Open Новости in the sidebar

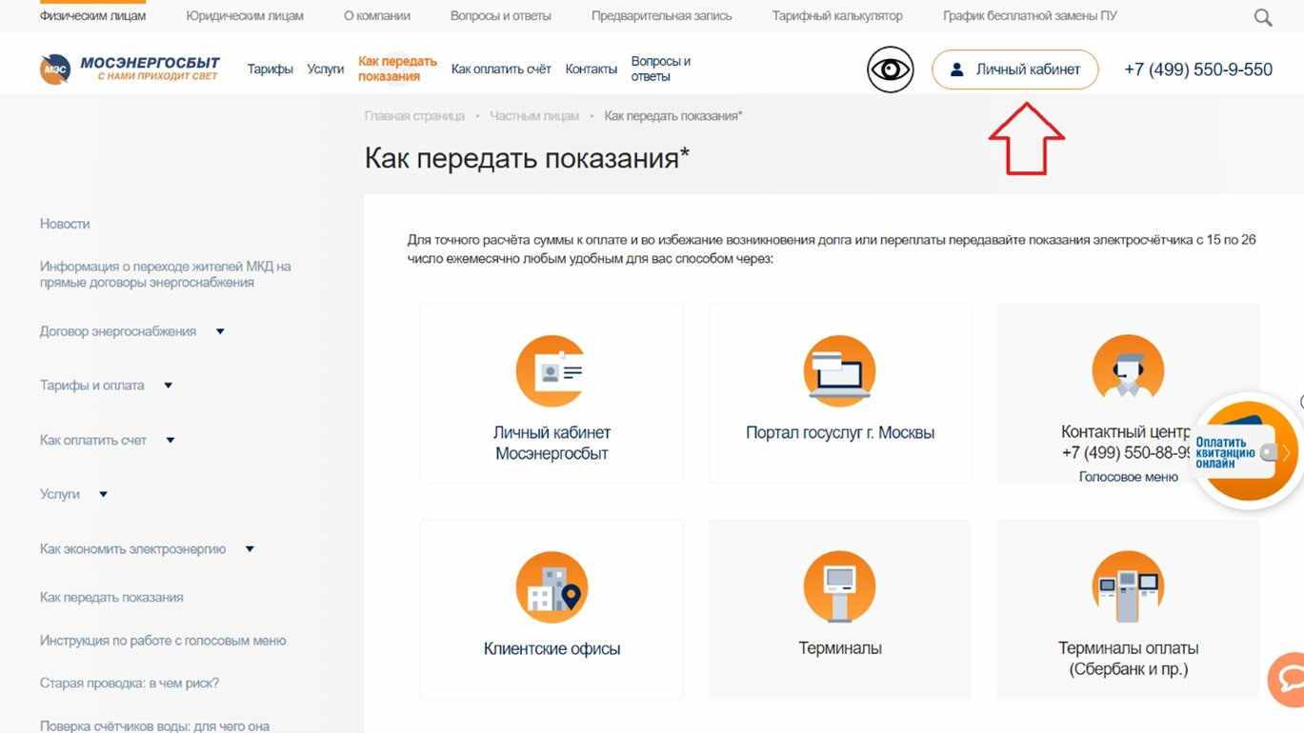coord(65,224)
